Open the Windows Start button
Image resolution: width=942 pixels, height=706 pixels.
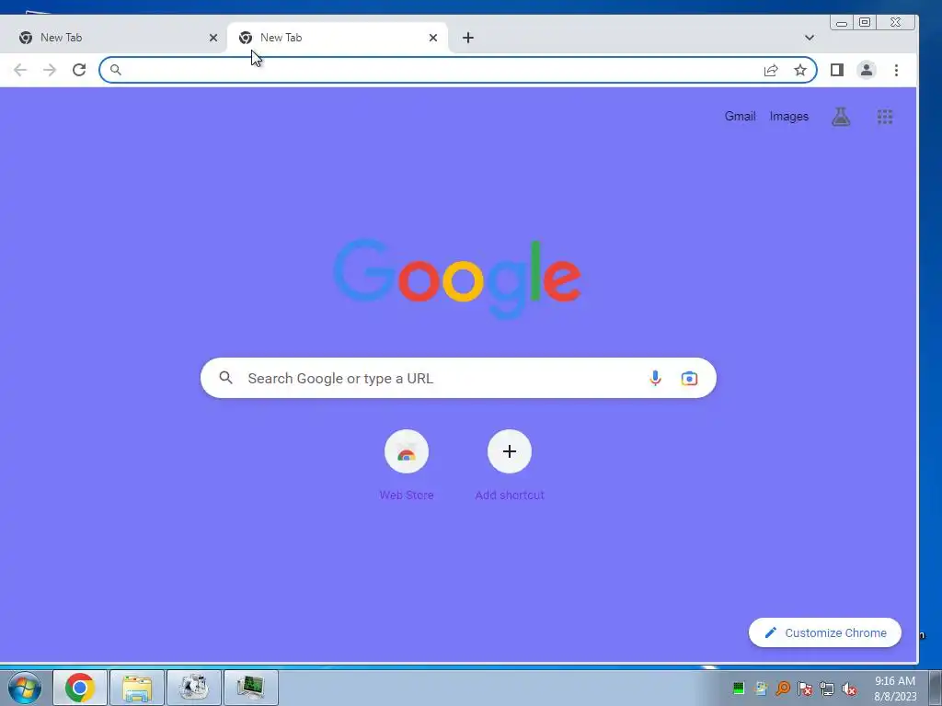[x=24, y=688]
